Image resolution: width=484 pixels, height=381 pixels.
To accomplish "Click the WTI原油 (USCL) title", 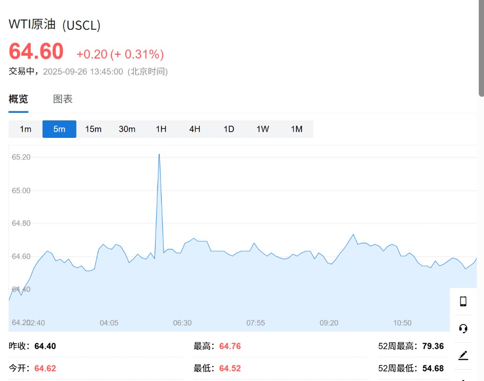I will point(55,25).
